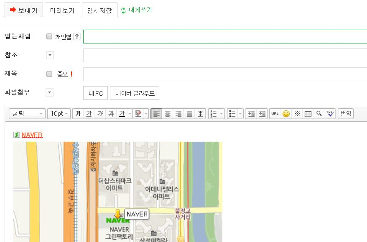Open the font color palette arrow
The height and width of the screenshot is (242, 367).
pos(130,114)
